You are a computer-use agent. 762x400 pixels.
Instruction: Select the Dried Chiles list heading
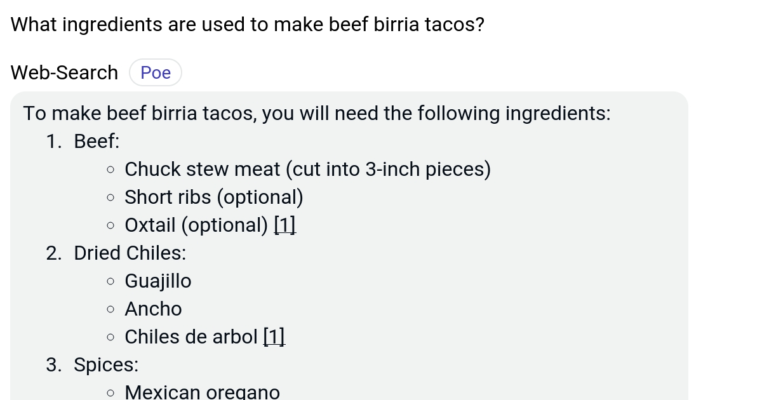click(x=130, y=253)
